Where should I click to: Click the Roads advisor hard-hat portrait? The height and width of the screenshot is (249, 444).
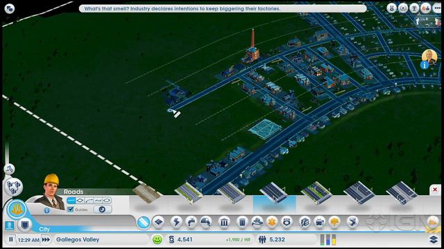coord(51,192)
